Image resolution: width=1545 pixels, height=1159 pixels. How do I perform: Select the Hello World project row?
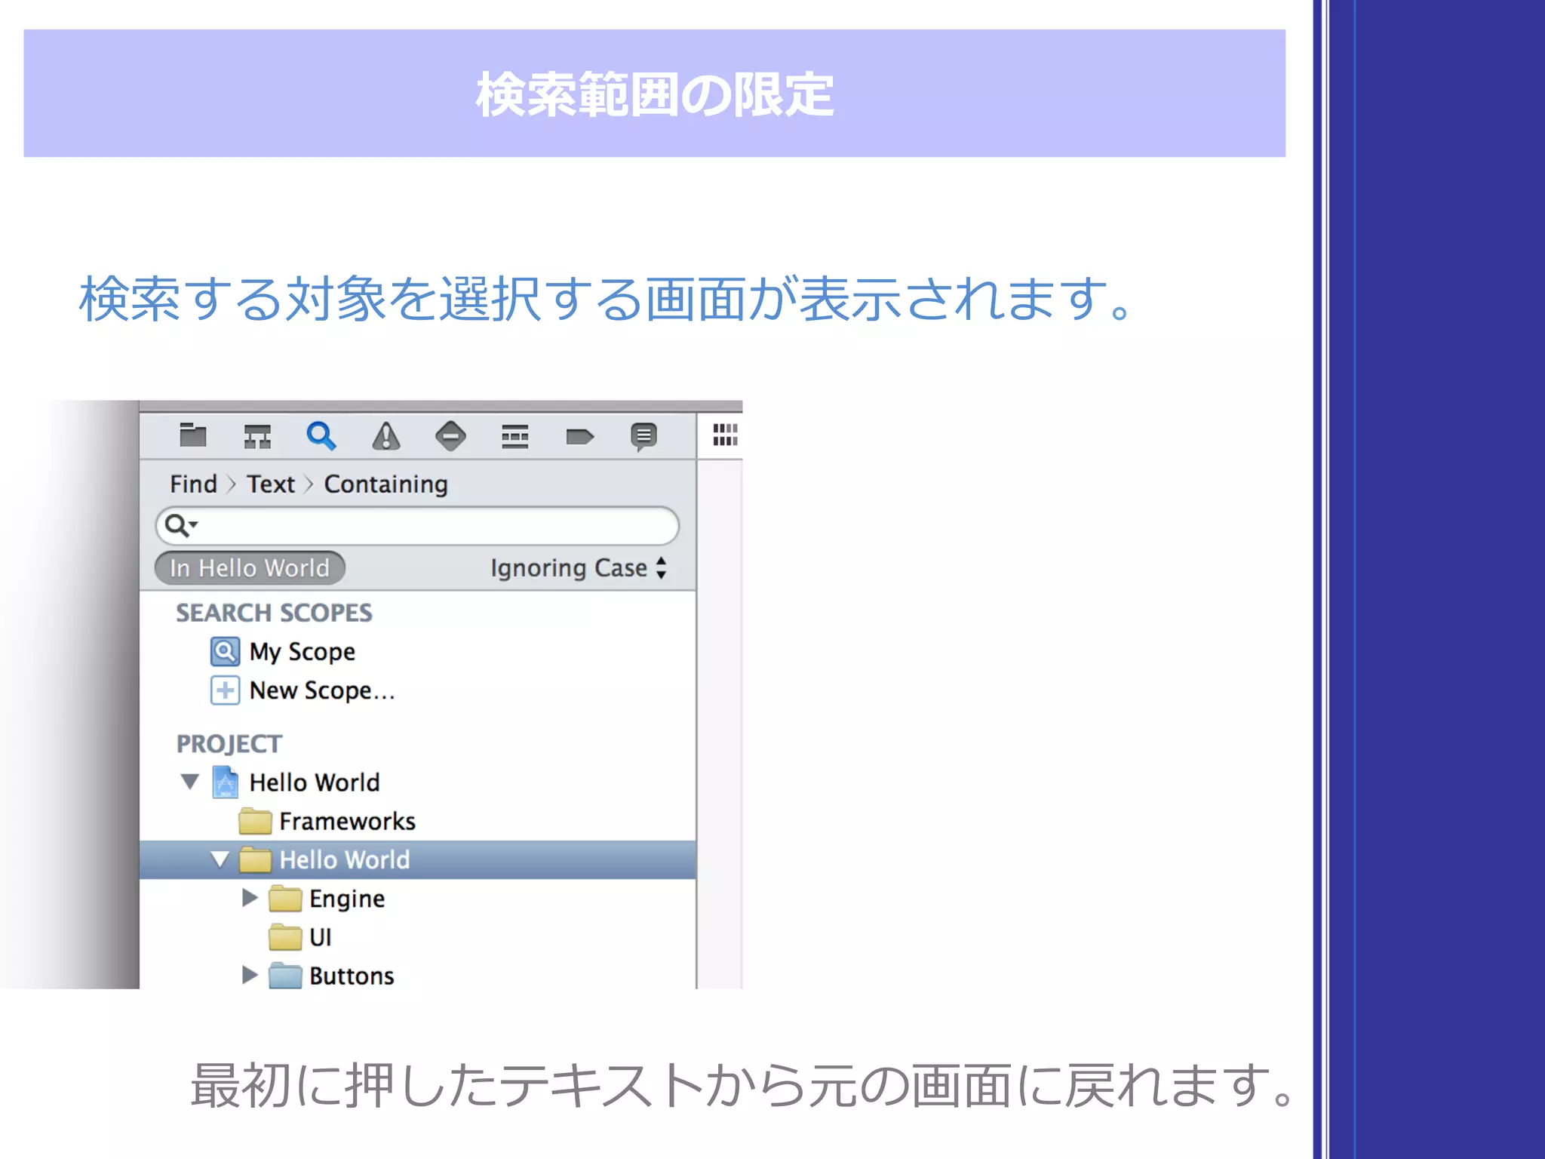coord(418,782)
